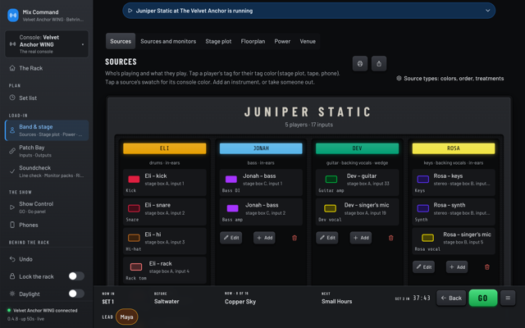Click Edit button under Dev's sources
The width and height of the screenshot is (525, 328).
327,238
